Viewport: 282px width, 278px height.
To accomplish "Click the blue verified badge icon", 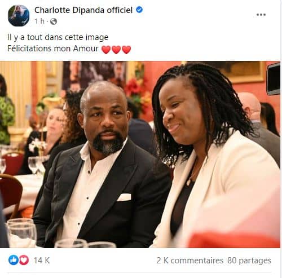I will [x=139, y=10].
